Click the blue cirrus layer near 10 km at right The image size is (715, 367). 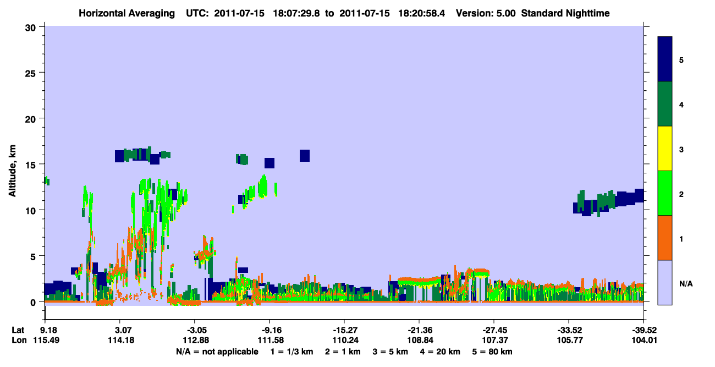(x=608, y=202)
